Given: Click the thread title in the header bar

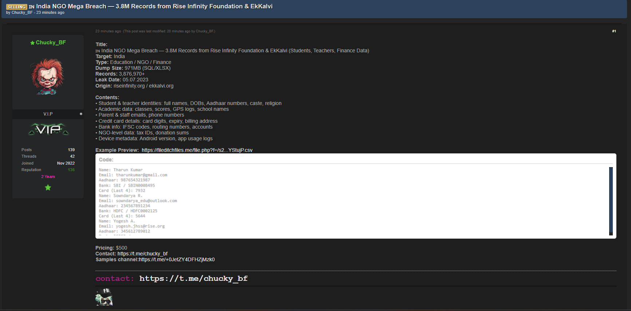Looking at the screenshot, I should point(154,6).
